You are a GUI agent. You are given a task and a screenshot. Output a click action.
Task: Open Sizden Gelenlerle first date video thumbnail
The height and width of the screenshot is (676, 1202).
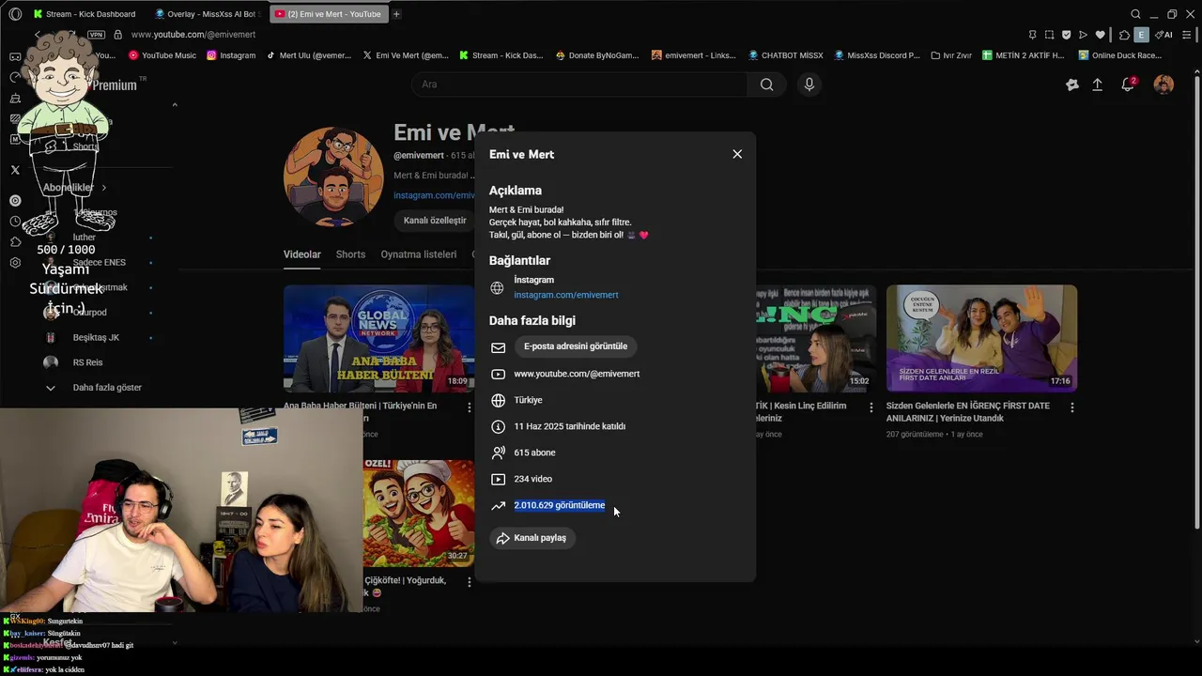[x=981, y=338]
